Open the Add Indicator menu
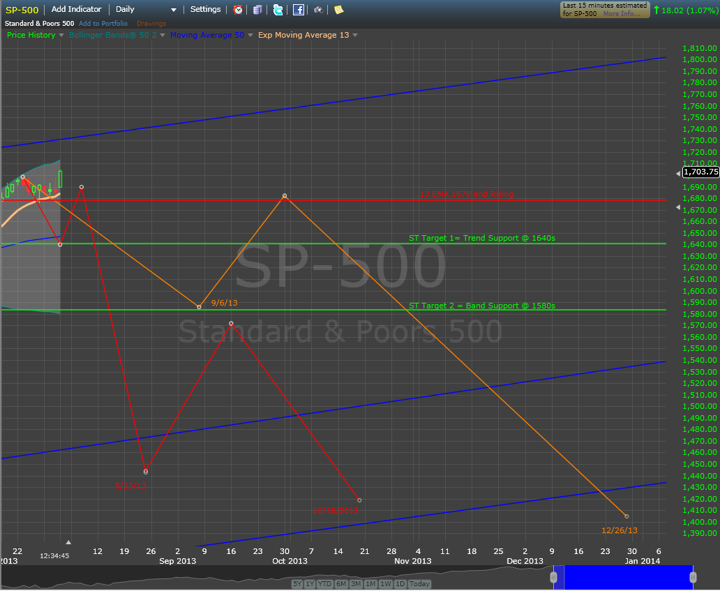This screenshot has width=720, height=591. (x=76, y=9)
